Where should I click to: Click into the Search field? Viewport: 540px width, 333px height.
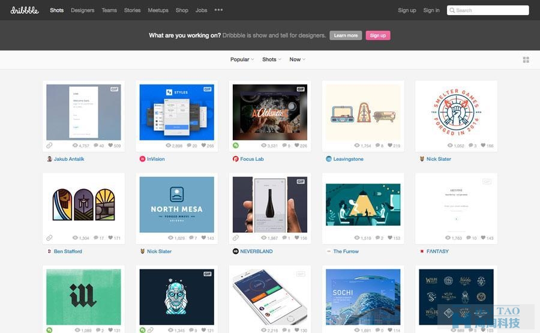tap(488, 10)
